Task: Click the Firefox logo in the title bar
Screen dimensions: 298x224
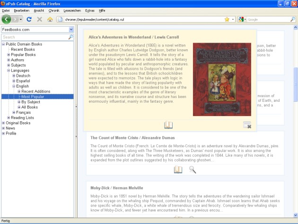Action: coord(3,4)
